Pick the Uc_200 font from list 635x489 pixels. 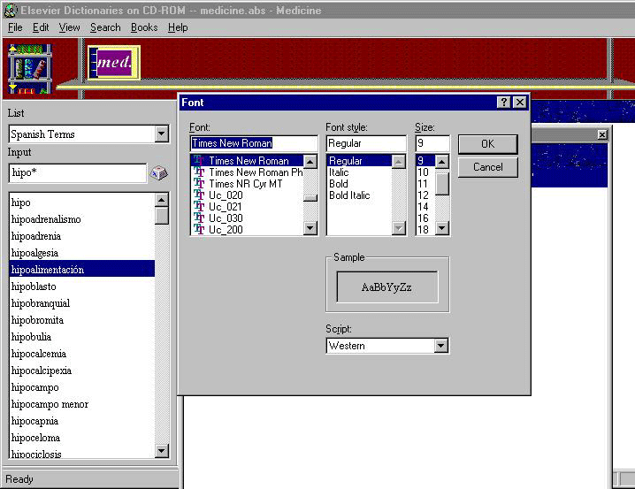coord(226,230)
